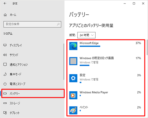148x118 pixels.
Task: Click the Home house icon
Action: point(5,15)
